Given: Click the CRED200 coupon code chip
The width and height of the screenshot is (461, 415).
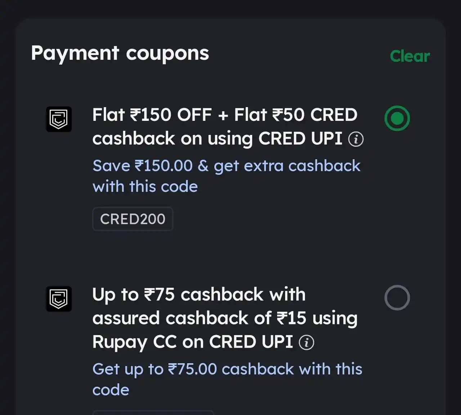Looking at the screenshot, I should (133, 219).
